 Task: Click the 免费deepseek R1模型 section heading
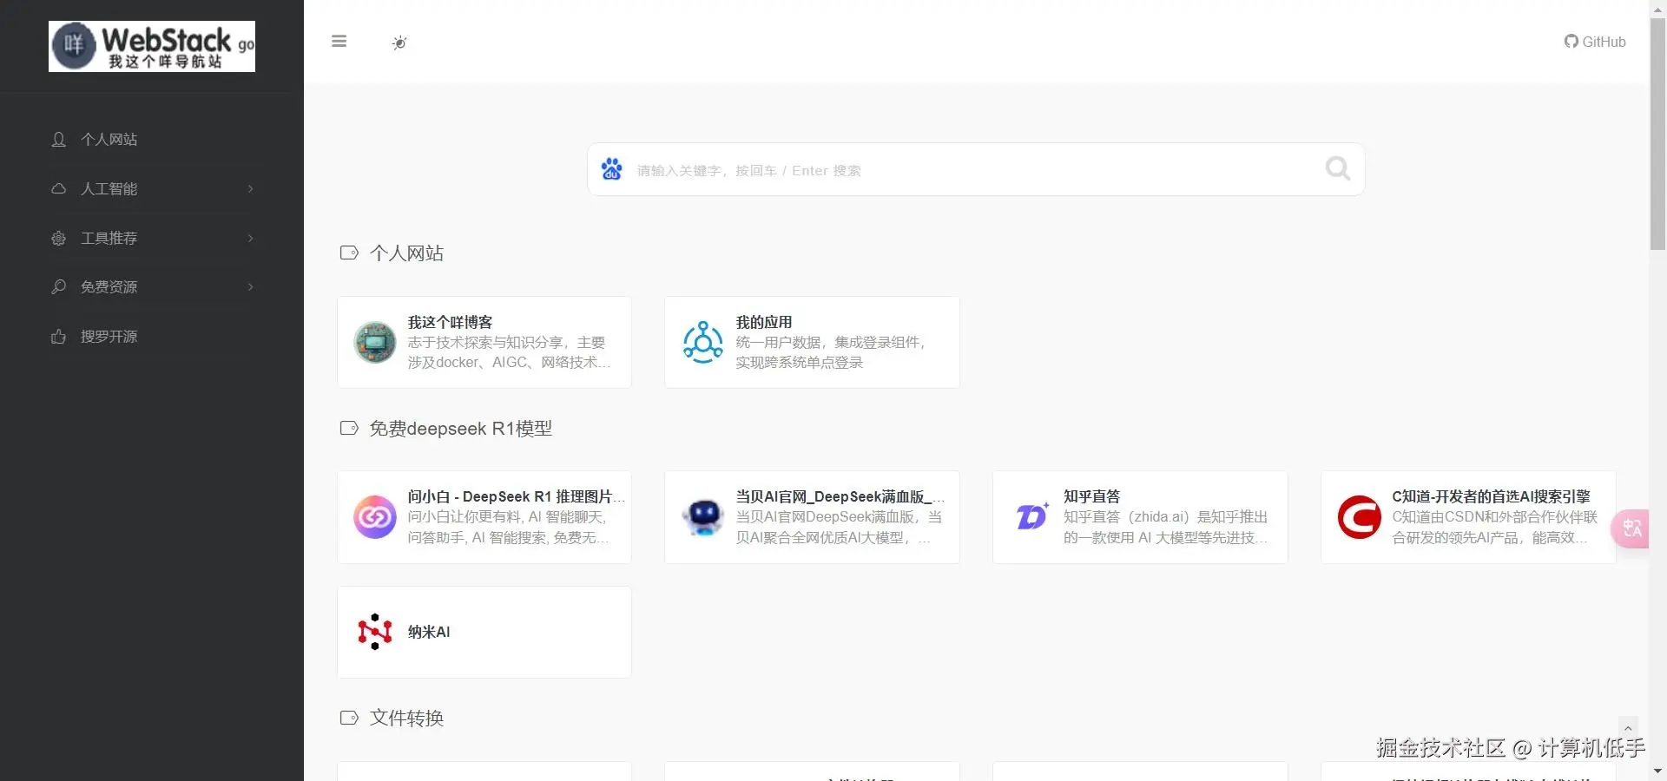coord(460,429)
